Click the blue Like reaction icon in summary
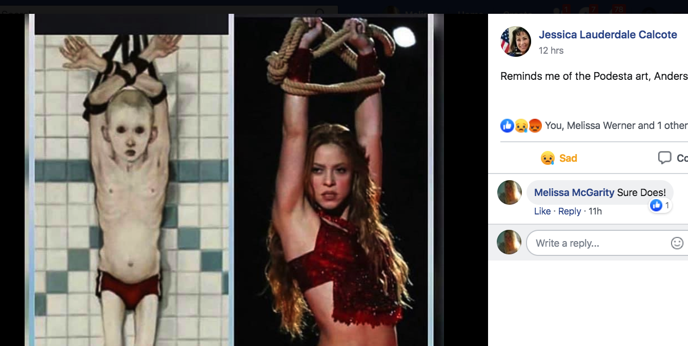This screenshot has width=688, height=346. (507, 125)
